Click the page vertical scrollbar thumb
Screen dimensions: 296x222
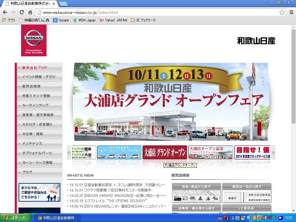293,76
